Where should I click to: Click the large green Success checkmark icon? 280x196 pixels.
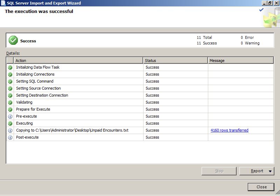pyautogui.click(x=13, y=40)
